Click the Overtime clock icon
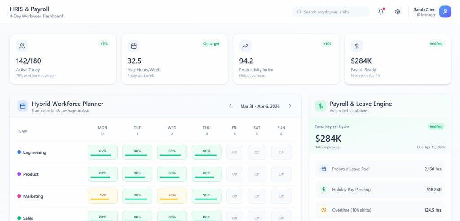The height and width of the screenshot is (221, 460). click(x=323, y=210)
